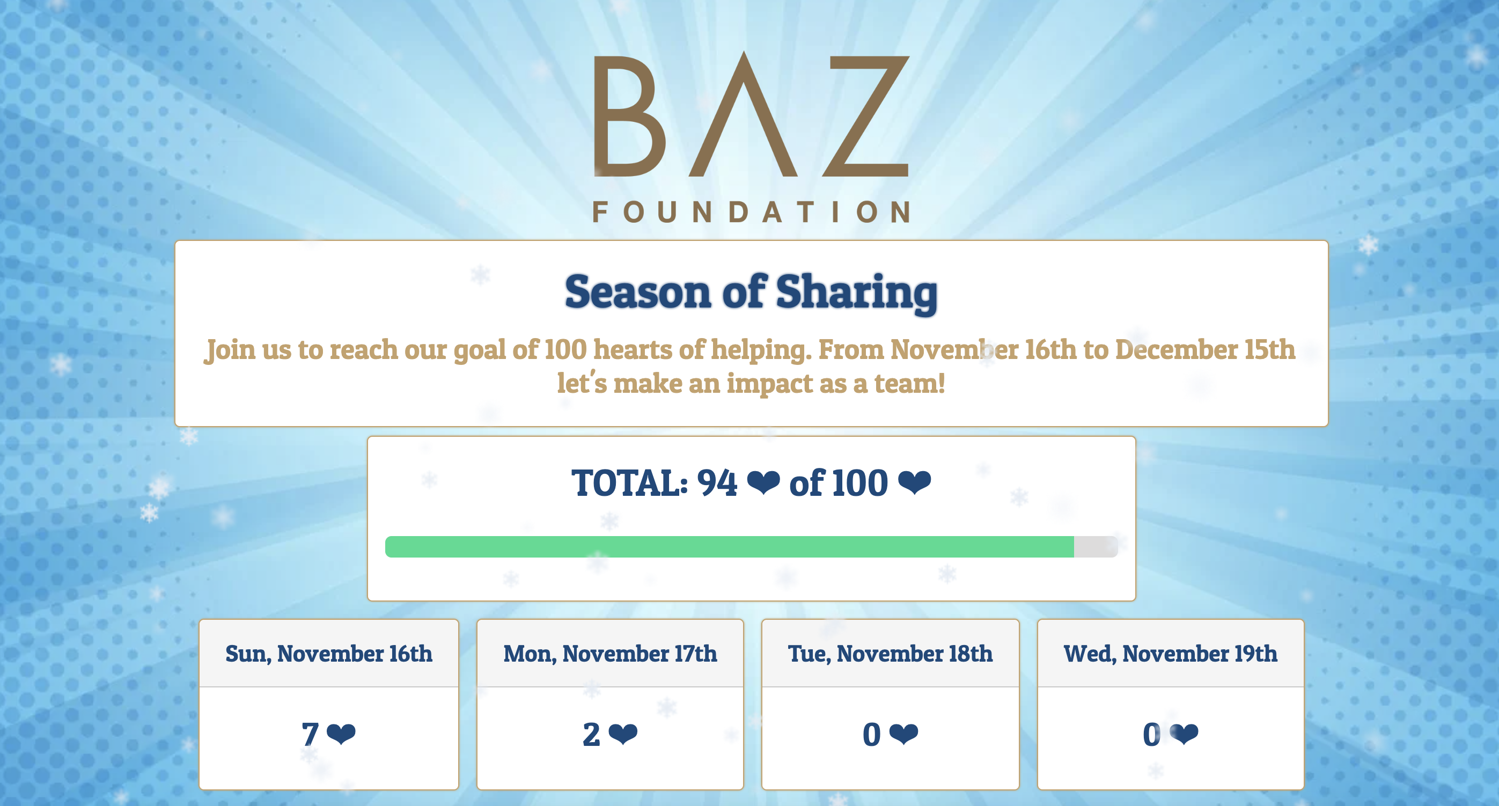Image resolution: width=1499 pixels, height=806 pixels.
Task: Click the heart in Wednesday November 19th card
Action: [x=1184, y=734]
